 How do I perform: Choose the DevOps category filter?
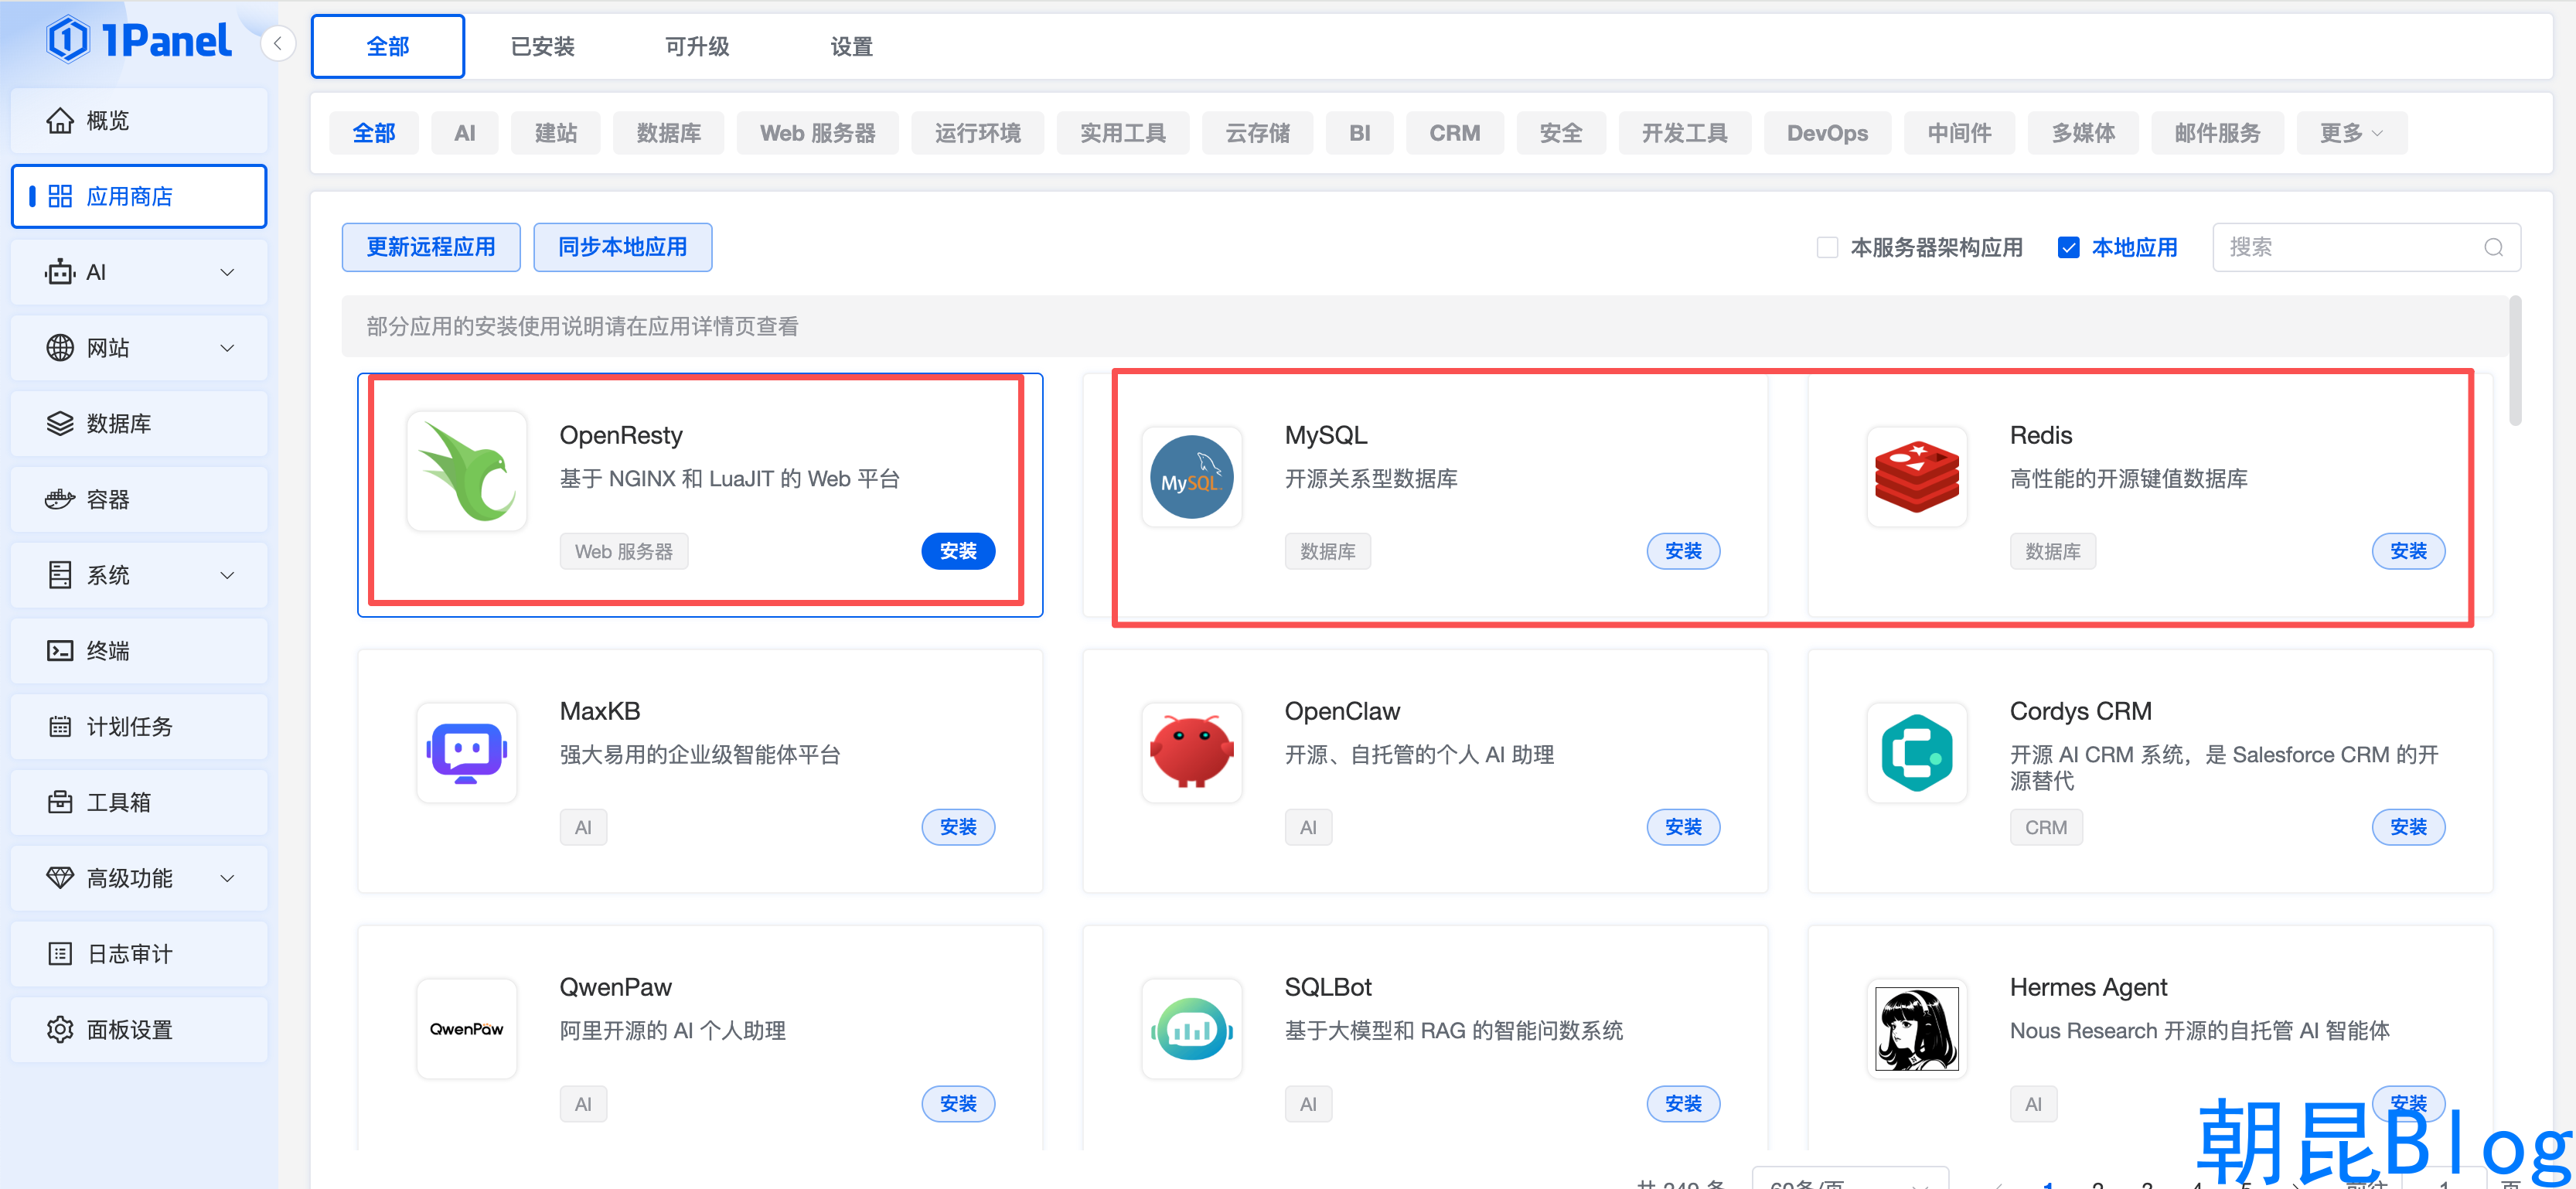click(x=1828, y=133)
